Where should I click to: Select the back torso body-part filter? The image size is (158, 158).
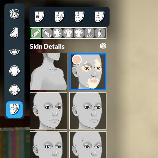click(79, 33)
